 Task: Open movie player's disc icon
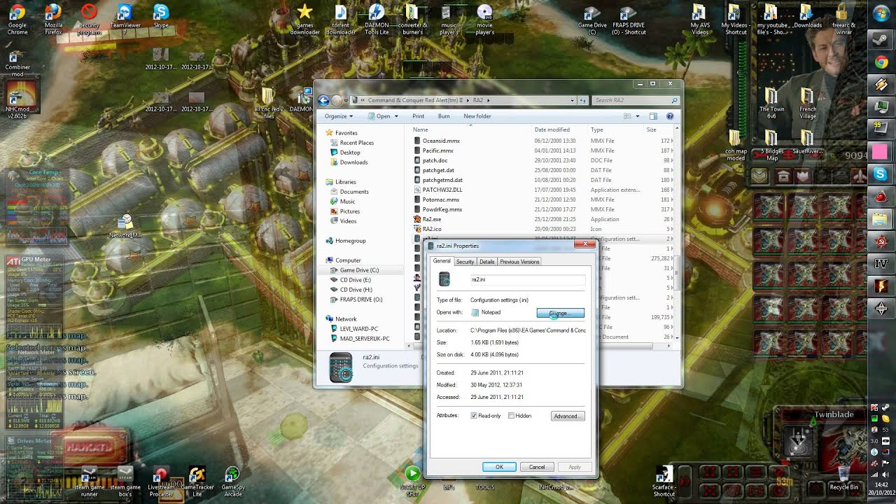point(484,19)
